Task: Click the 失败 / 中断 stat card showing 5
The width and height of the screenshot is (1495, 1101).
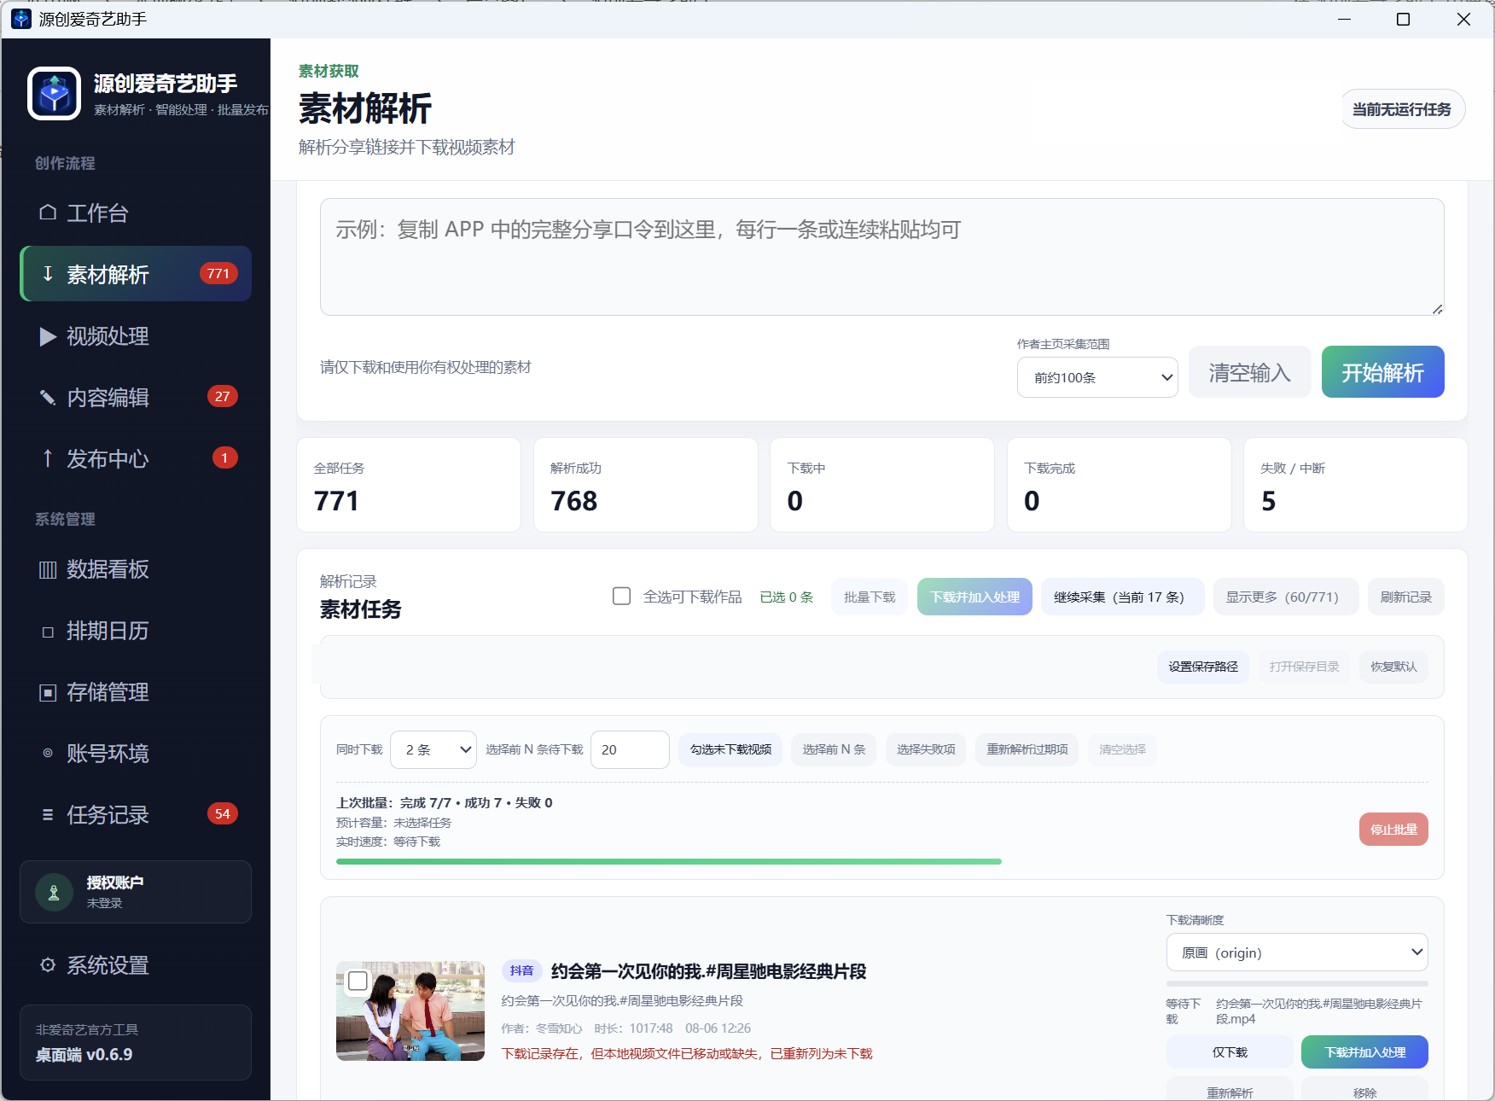Action: pyautogui.click(x=1355, y=485)
